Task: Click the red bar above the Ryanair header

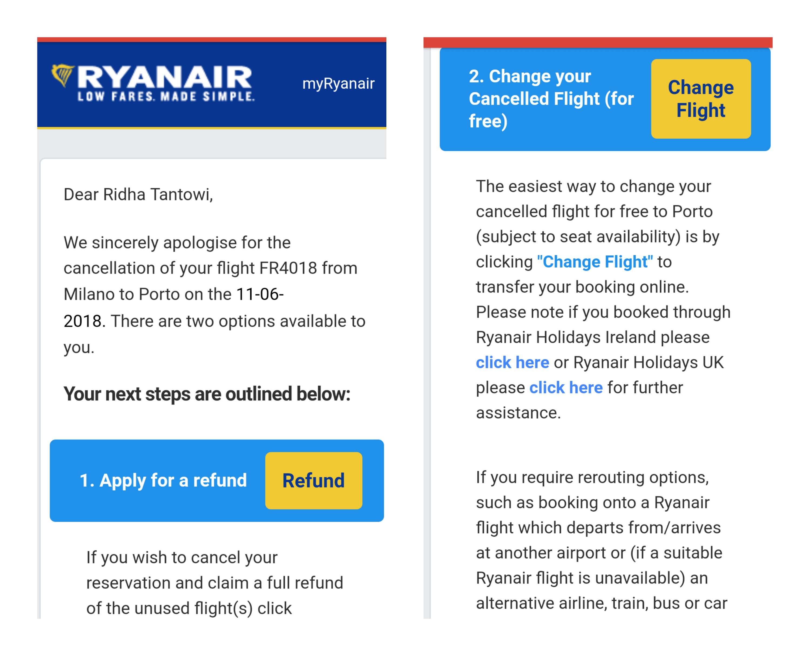Action: click(211, 40)
